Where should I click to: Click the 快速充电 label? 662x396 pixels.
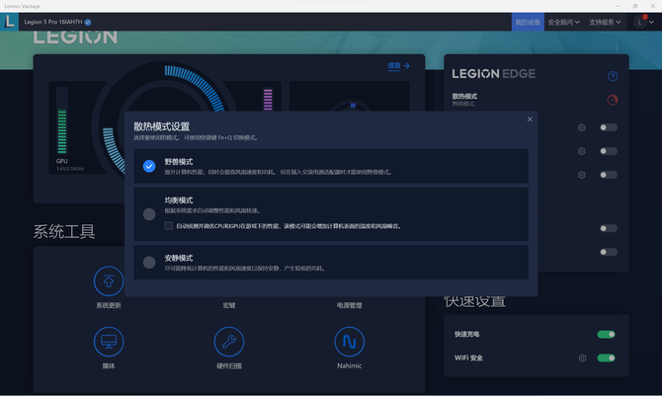point(467,335)
